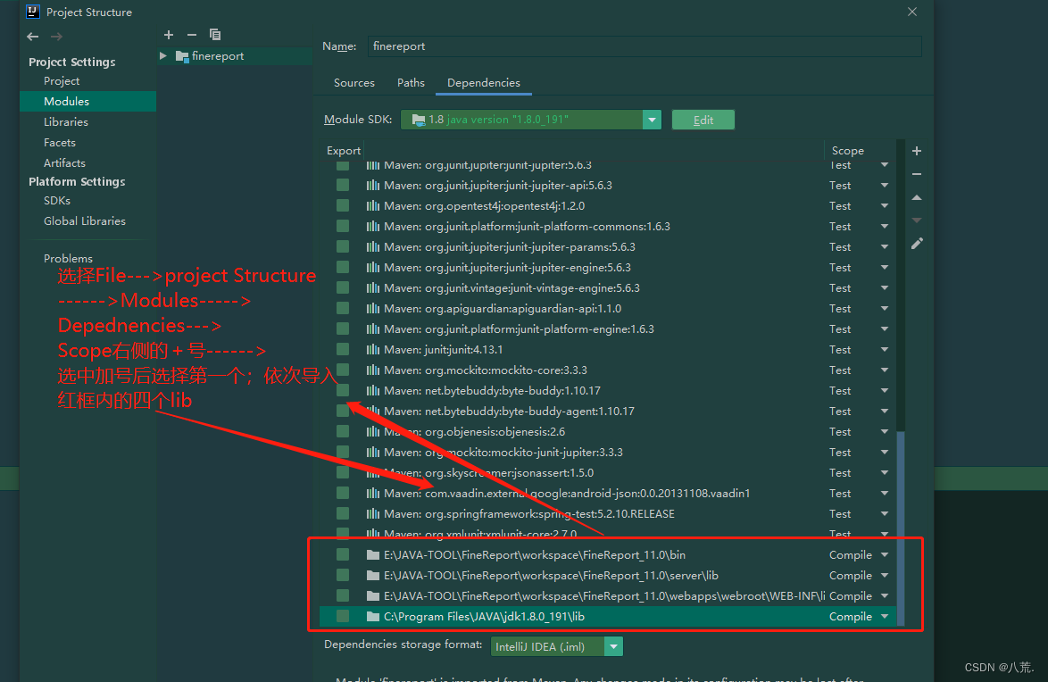Switch to the Sources tab
This screenshot has height=682, width=1048.
tap(354, 83)
